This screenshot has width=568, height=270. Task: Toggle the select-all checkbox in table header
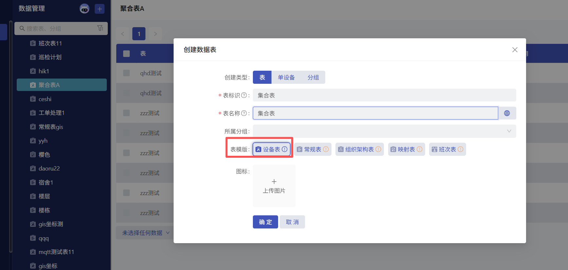126,53
